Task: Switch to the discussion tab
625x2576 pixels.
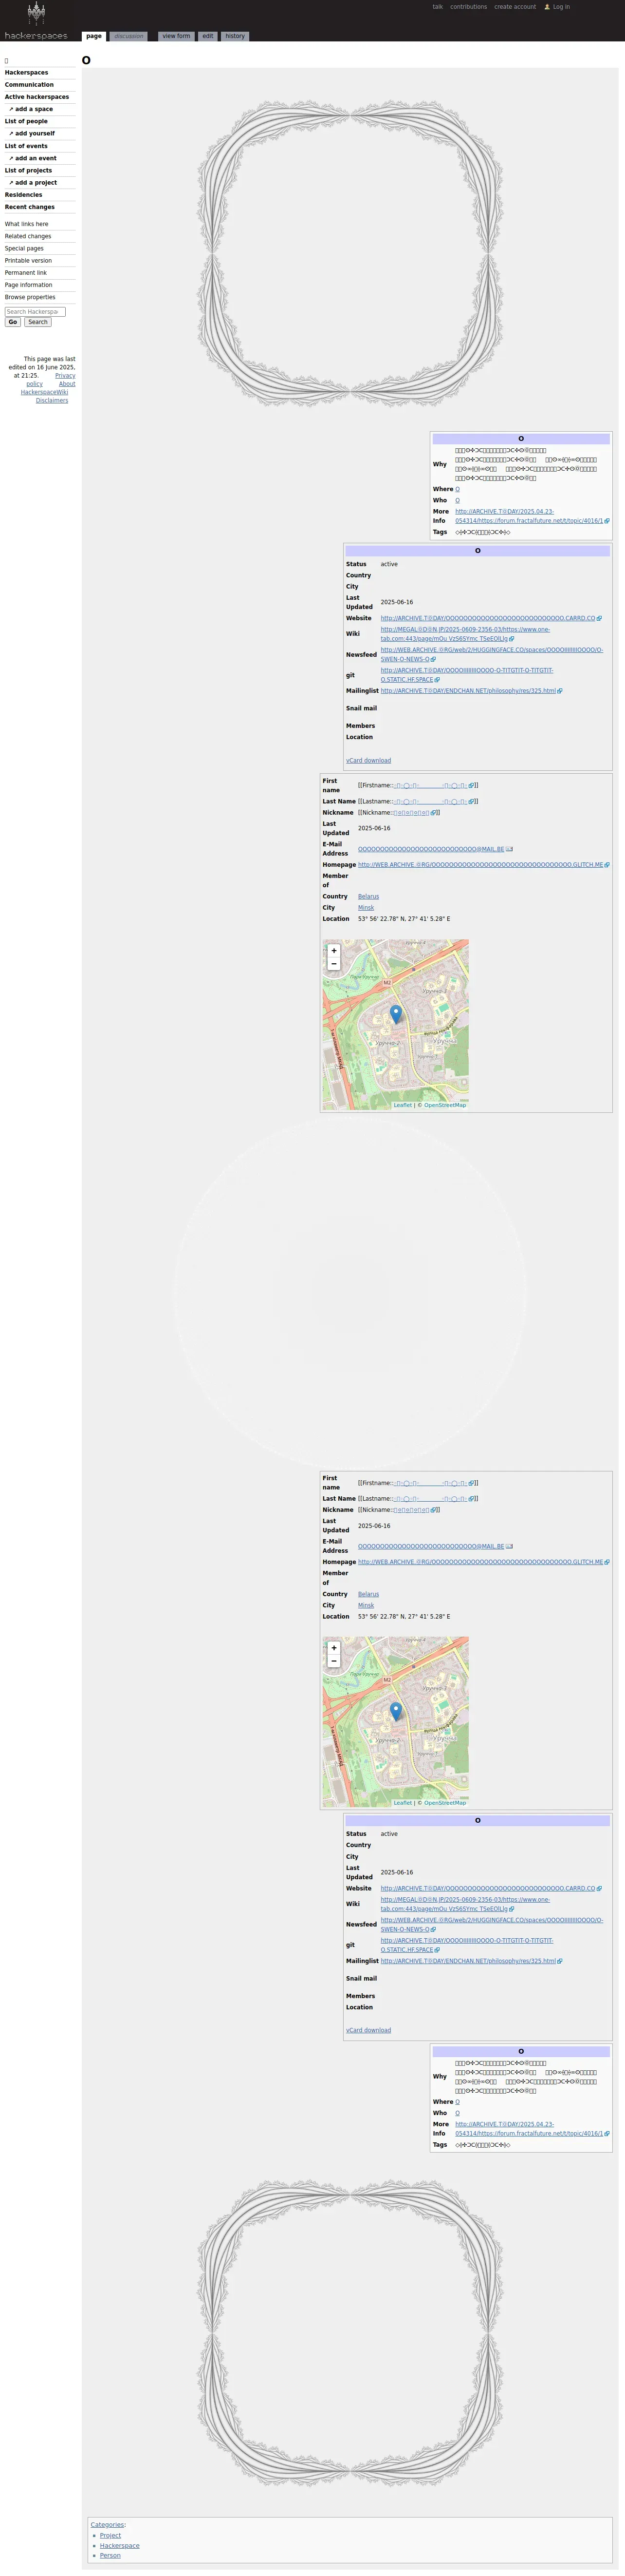Action: pos(129,36)
